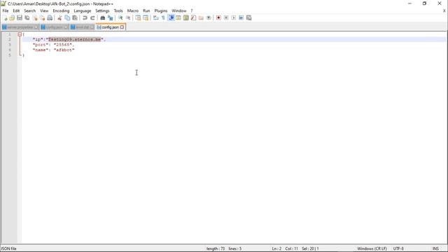
Task: Copy selection using the toolbar Copy icon
Action: [67, 18]
